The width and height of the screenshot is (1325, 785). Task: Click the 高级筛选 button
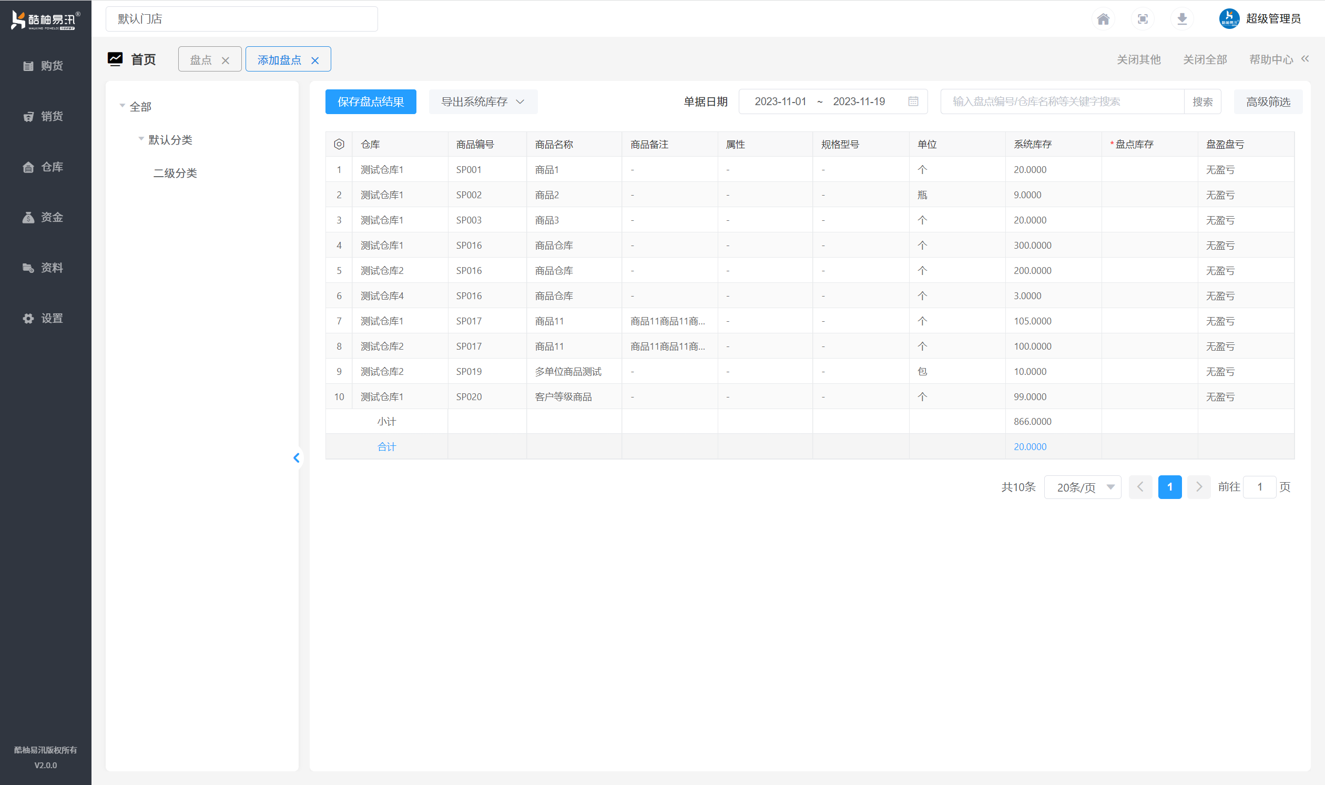(x=1267, y=101)
